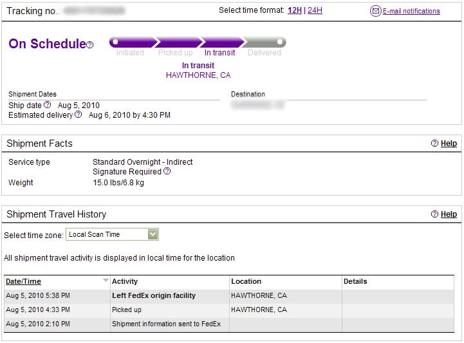Click the Delivered progress stage segment
The height and width of the screenshot is (343, 464).
[x=264, y=42]
